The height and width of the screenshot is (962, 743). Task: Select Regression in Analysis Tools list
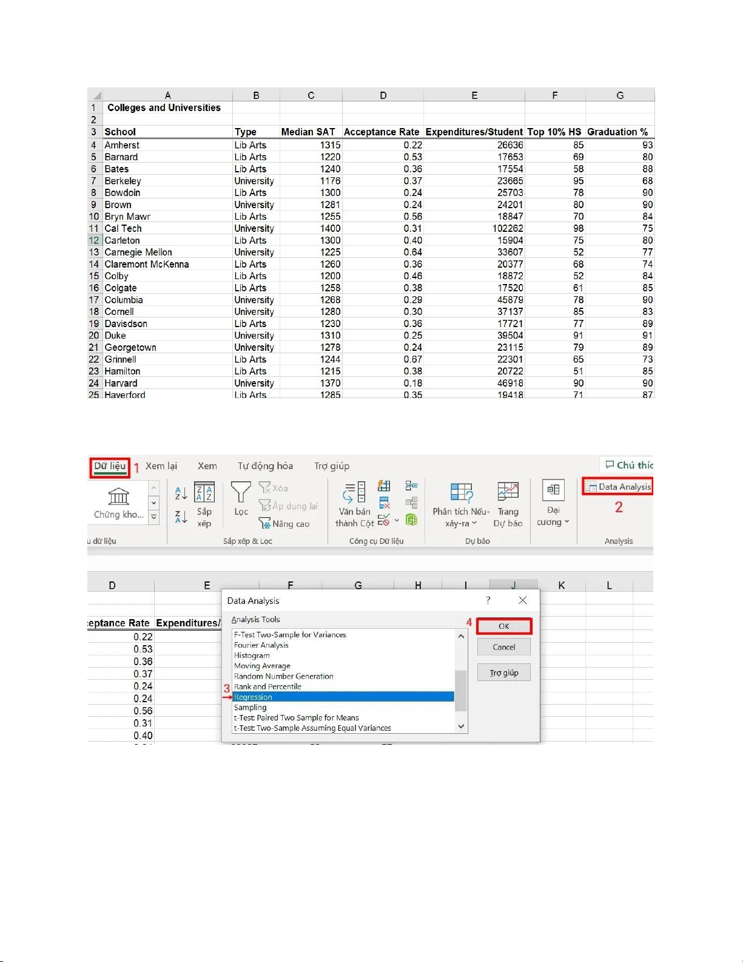pos(343,697)
